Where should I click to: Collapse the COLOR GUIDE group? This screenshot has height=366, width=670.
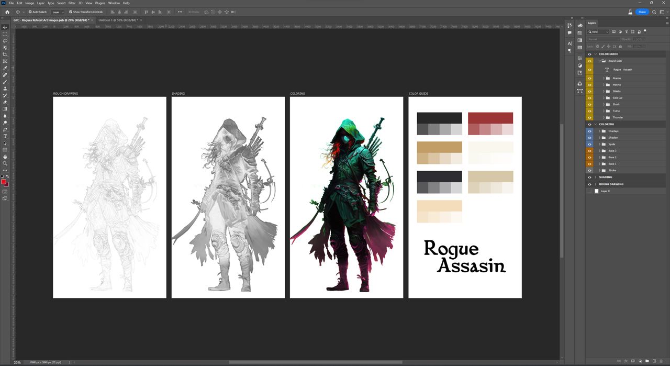[x=596, y=54]
